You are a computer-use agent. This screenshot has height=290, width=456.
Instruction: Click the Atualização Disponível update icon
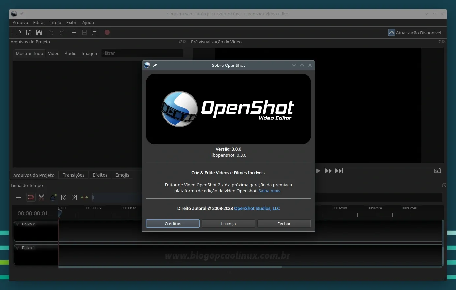pos(392,32)
